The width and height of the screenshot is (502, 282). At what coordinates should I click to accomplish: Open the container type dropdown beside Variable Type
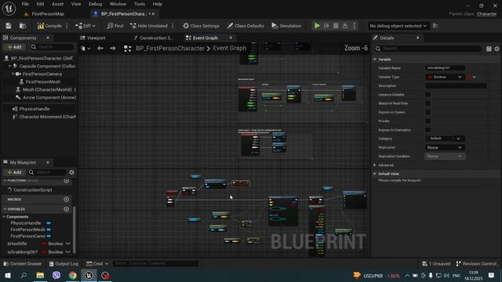[471, 77]
